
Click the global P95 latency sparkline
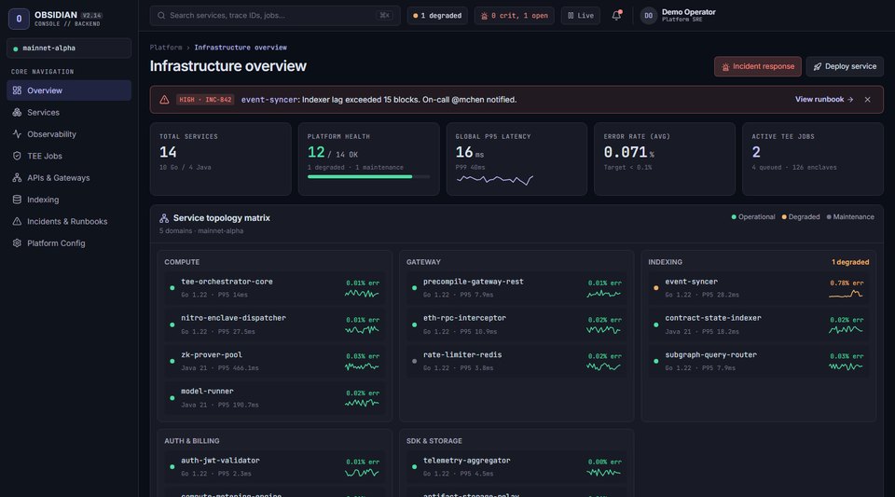(494, 180)
